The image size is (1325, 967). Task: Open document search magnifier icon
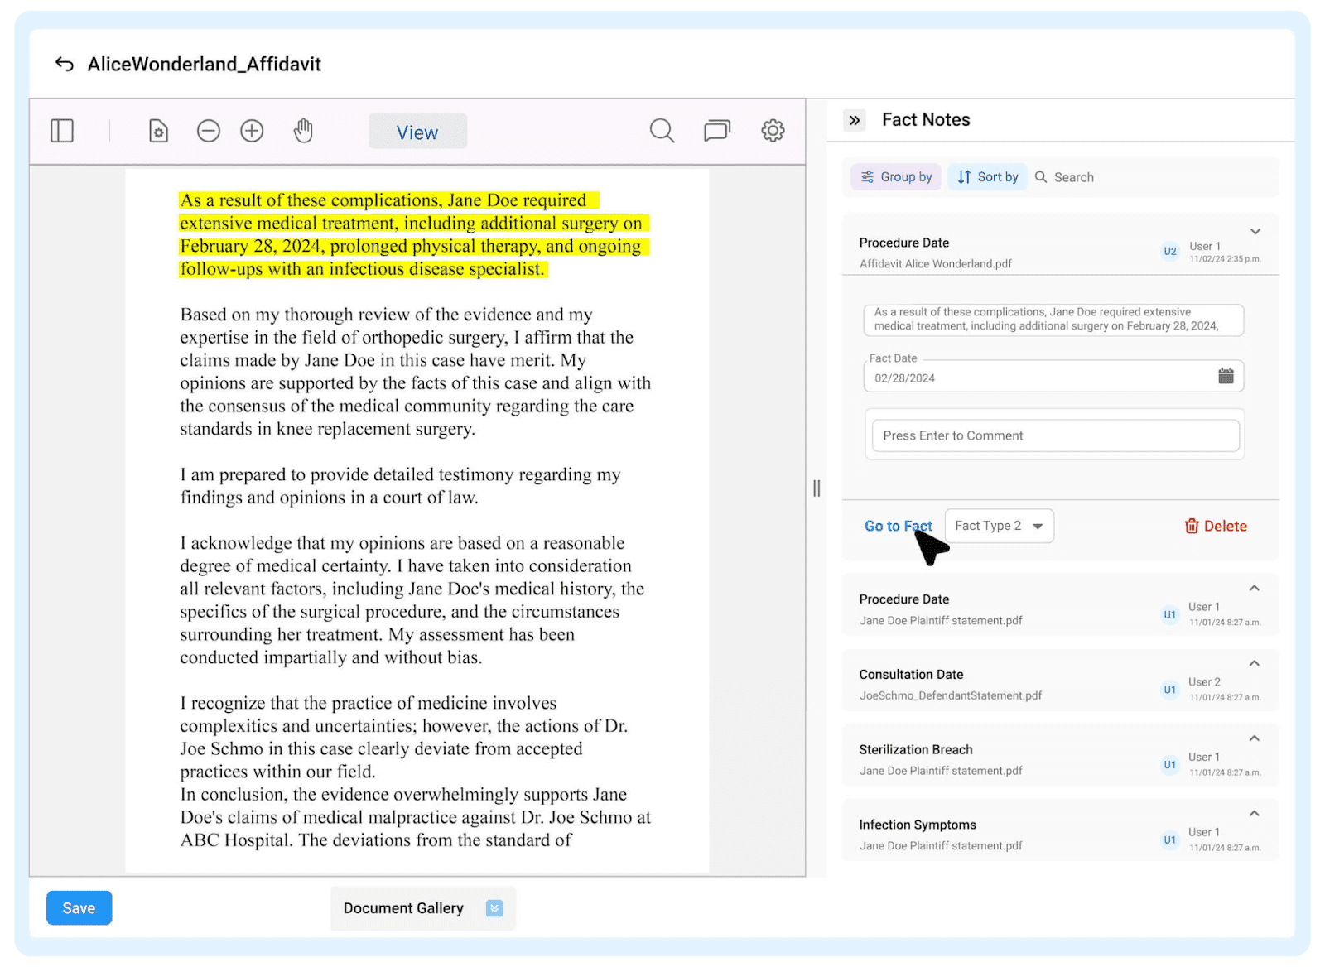point(662,131)
